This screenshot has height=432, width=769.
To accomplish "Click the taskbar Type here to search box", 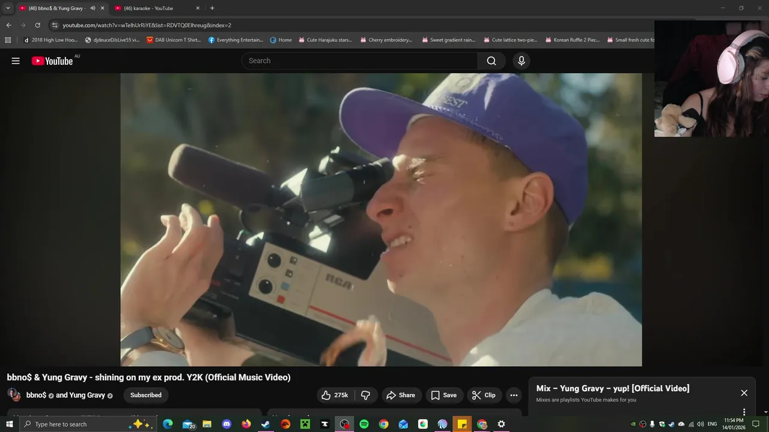I will [88, 424].
